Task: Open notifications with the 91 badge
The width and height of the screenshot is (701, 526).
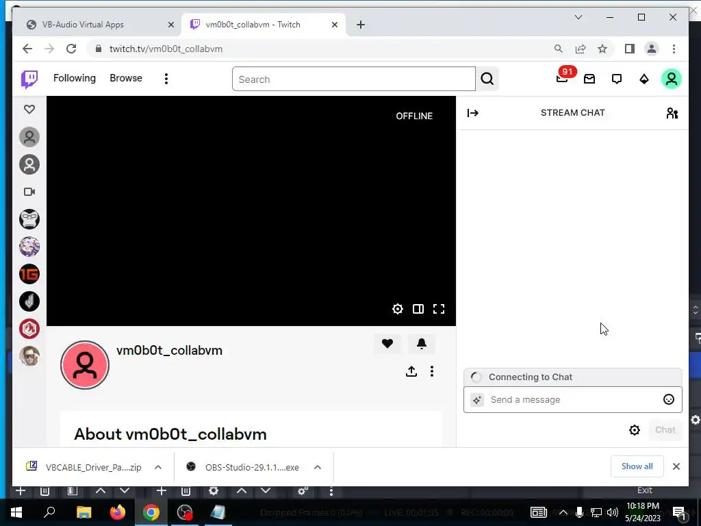Action: tap(563, 78)
